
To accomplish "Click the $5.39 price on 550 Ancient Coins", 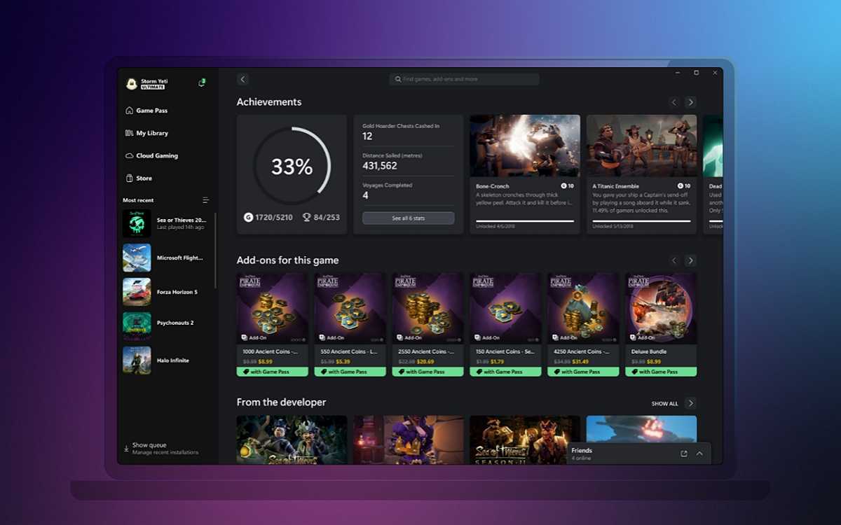I will tap(343, 362).
